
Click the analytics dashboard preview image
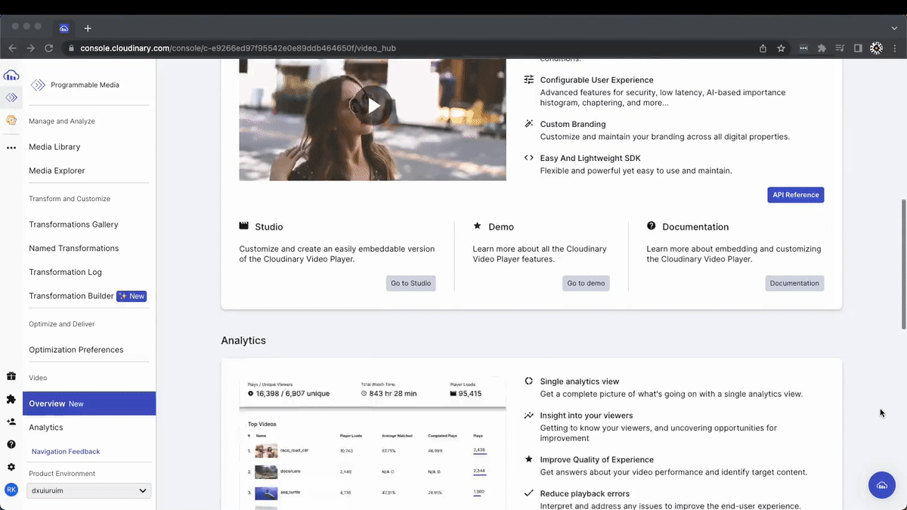(x=373, y=442)
